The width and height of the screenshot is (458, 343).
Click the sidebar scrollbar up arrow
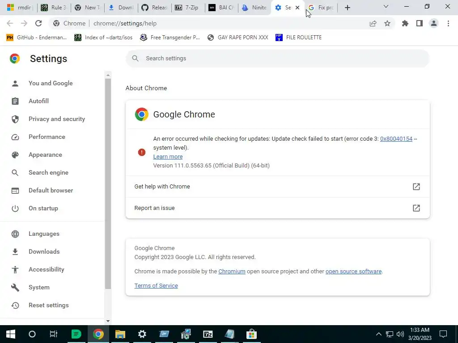[x=108, y=75]
